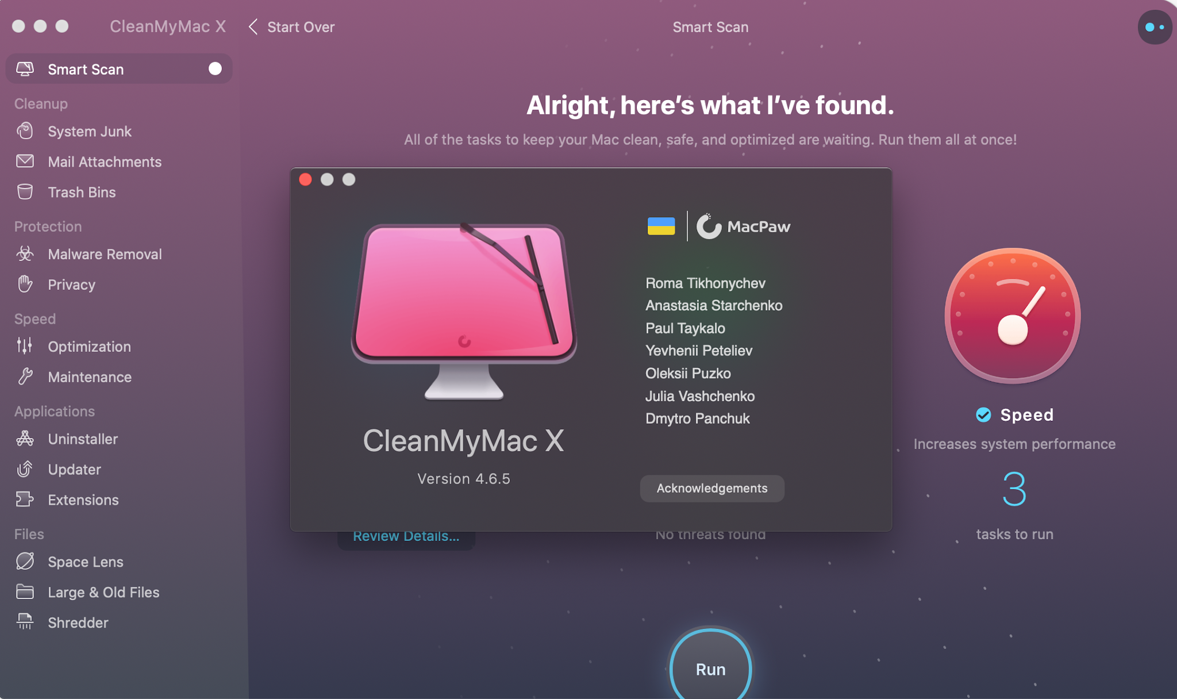1177x699 pixels.
Task: Click the Version 4.6.5 text
Action: (464, 479)
